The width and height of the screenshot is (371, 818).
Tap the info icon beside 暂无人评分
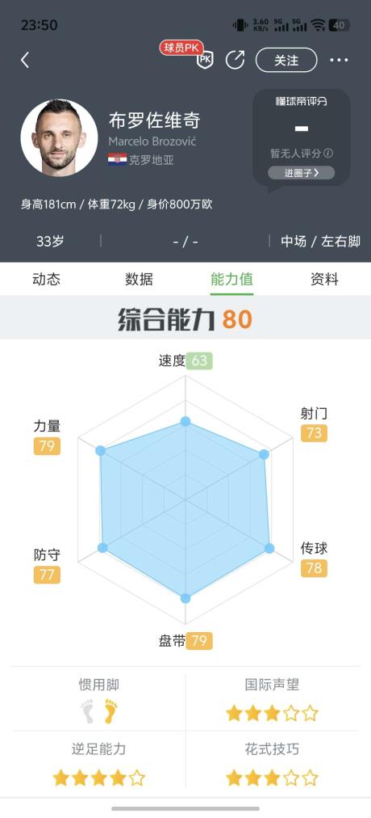(328, 154)
